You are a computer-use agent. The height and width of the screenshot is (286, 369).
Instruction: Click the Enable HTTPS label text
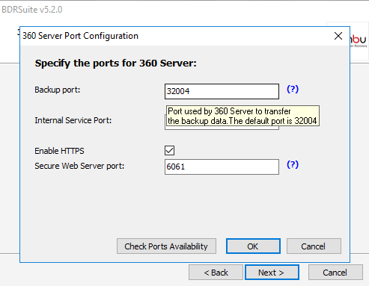click(x=59, y=151)
